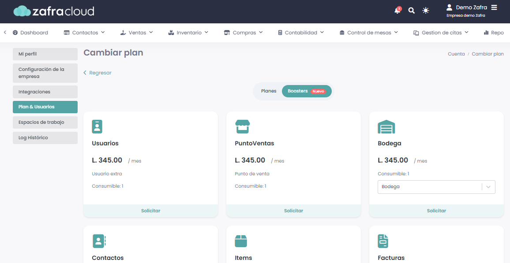
Task: Expand the Gestion de citas chevron
Action: click(466, 33)
